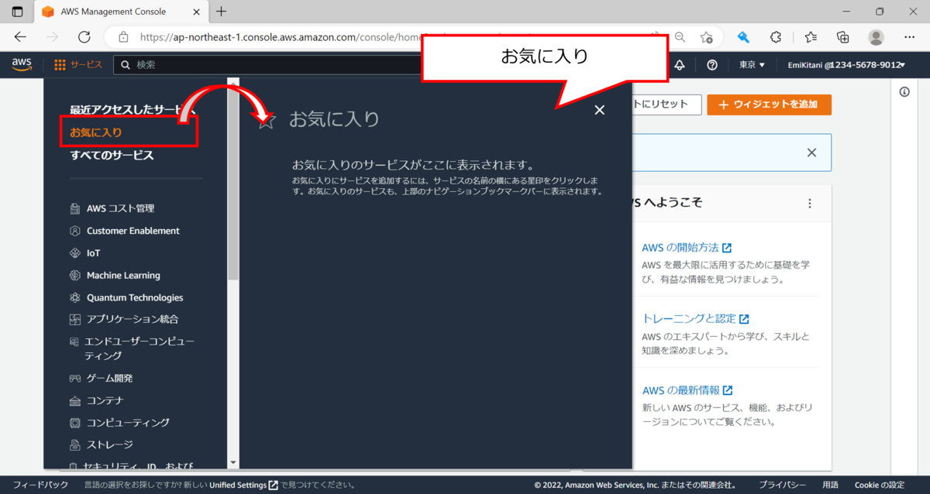
Task: Open the info panel icon at right edge
Action: point(904,92)
